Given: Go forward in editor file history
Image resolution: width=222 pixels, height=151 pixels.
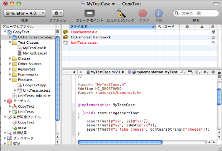Looking at the screenshot, I should [81, 72].
